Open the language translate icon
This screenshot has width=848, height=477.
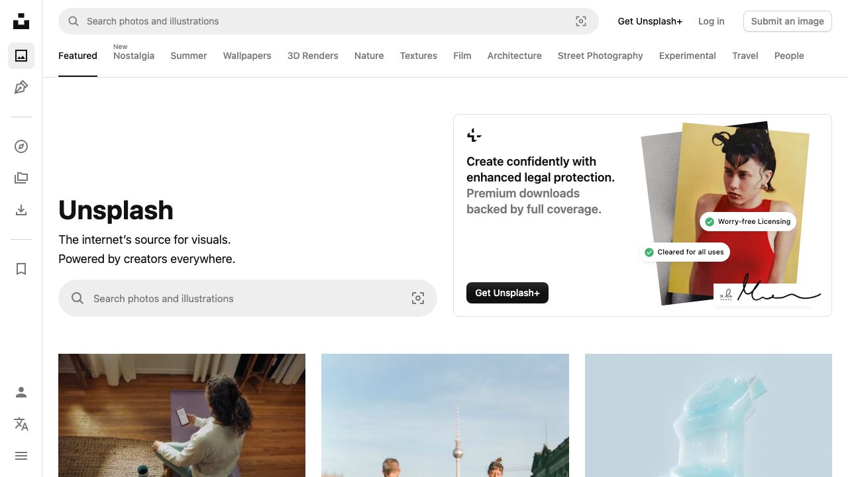tap(21, 424)
